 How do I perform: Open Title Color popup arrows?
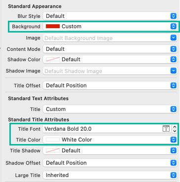click(173, 140)
